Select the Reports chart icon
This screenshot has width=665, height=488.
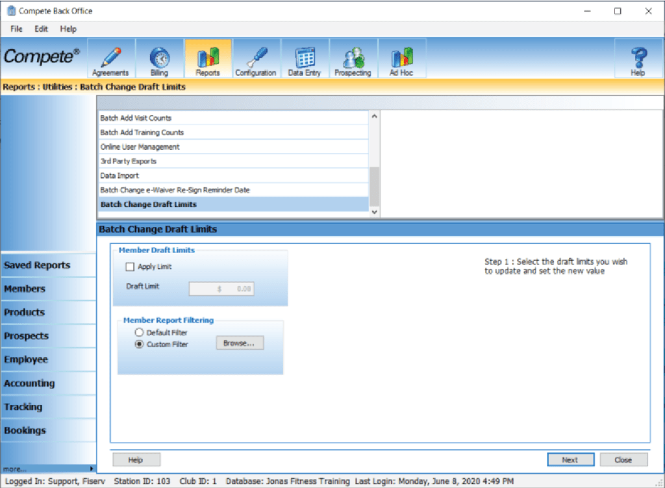coord(208,59)
